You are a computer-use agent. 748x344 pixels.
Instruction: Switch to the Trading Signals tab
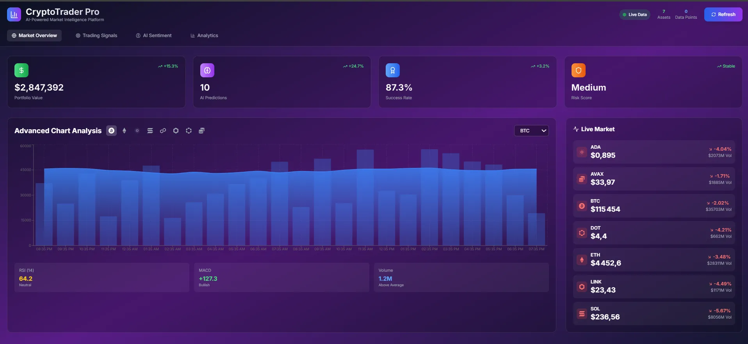96,36
